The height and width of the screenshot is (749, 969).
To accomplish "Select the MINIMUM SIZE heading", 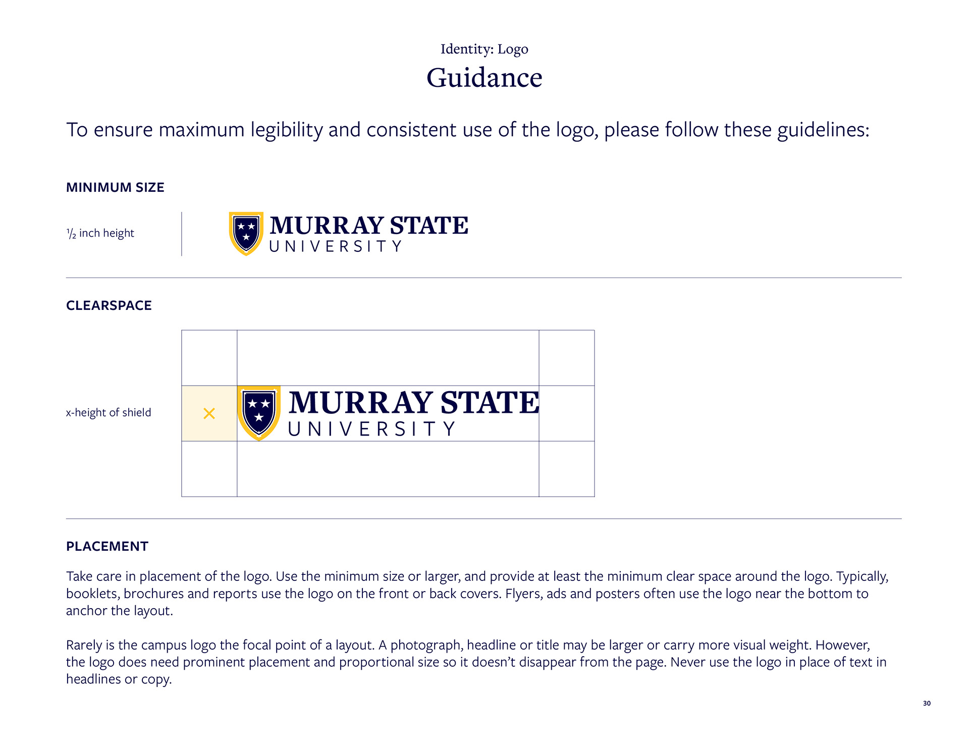I will click(x=115, y=187).
